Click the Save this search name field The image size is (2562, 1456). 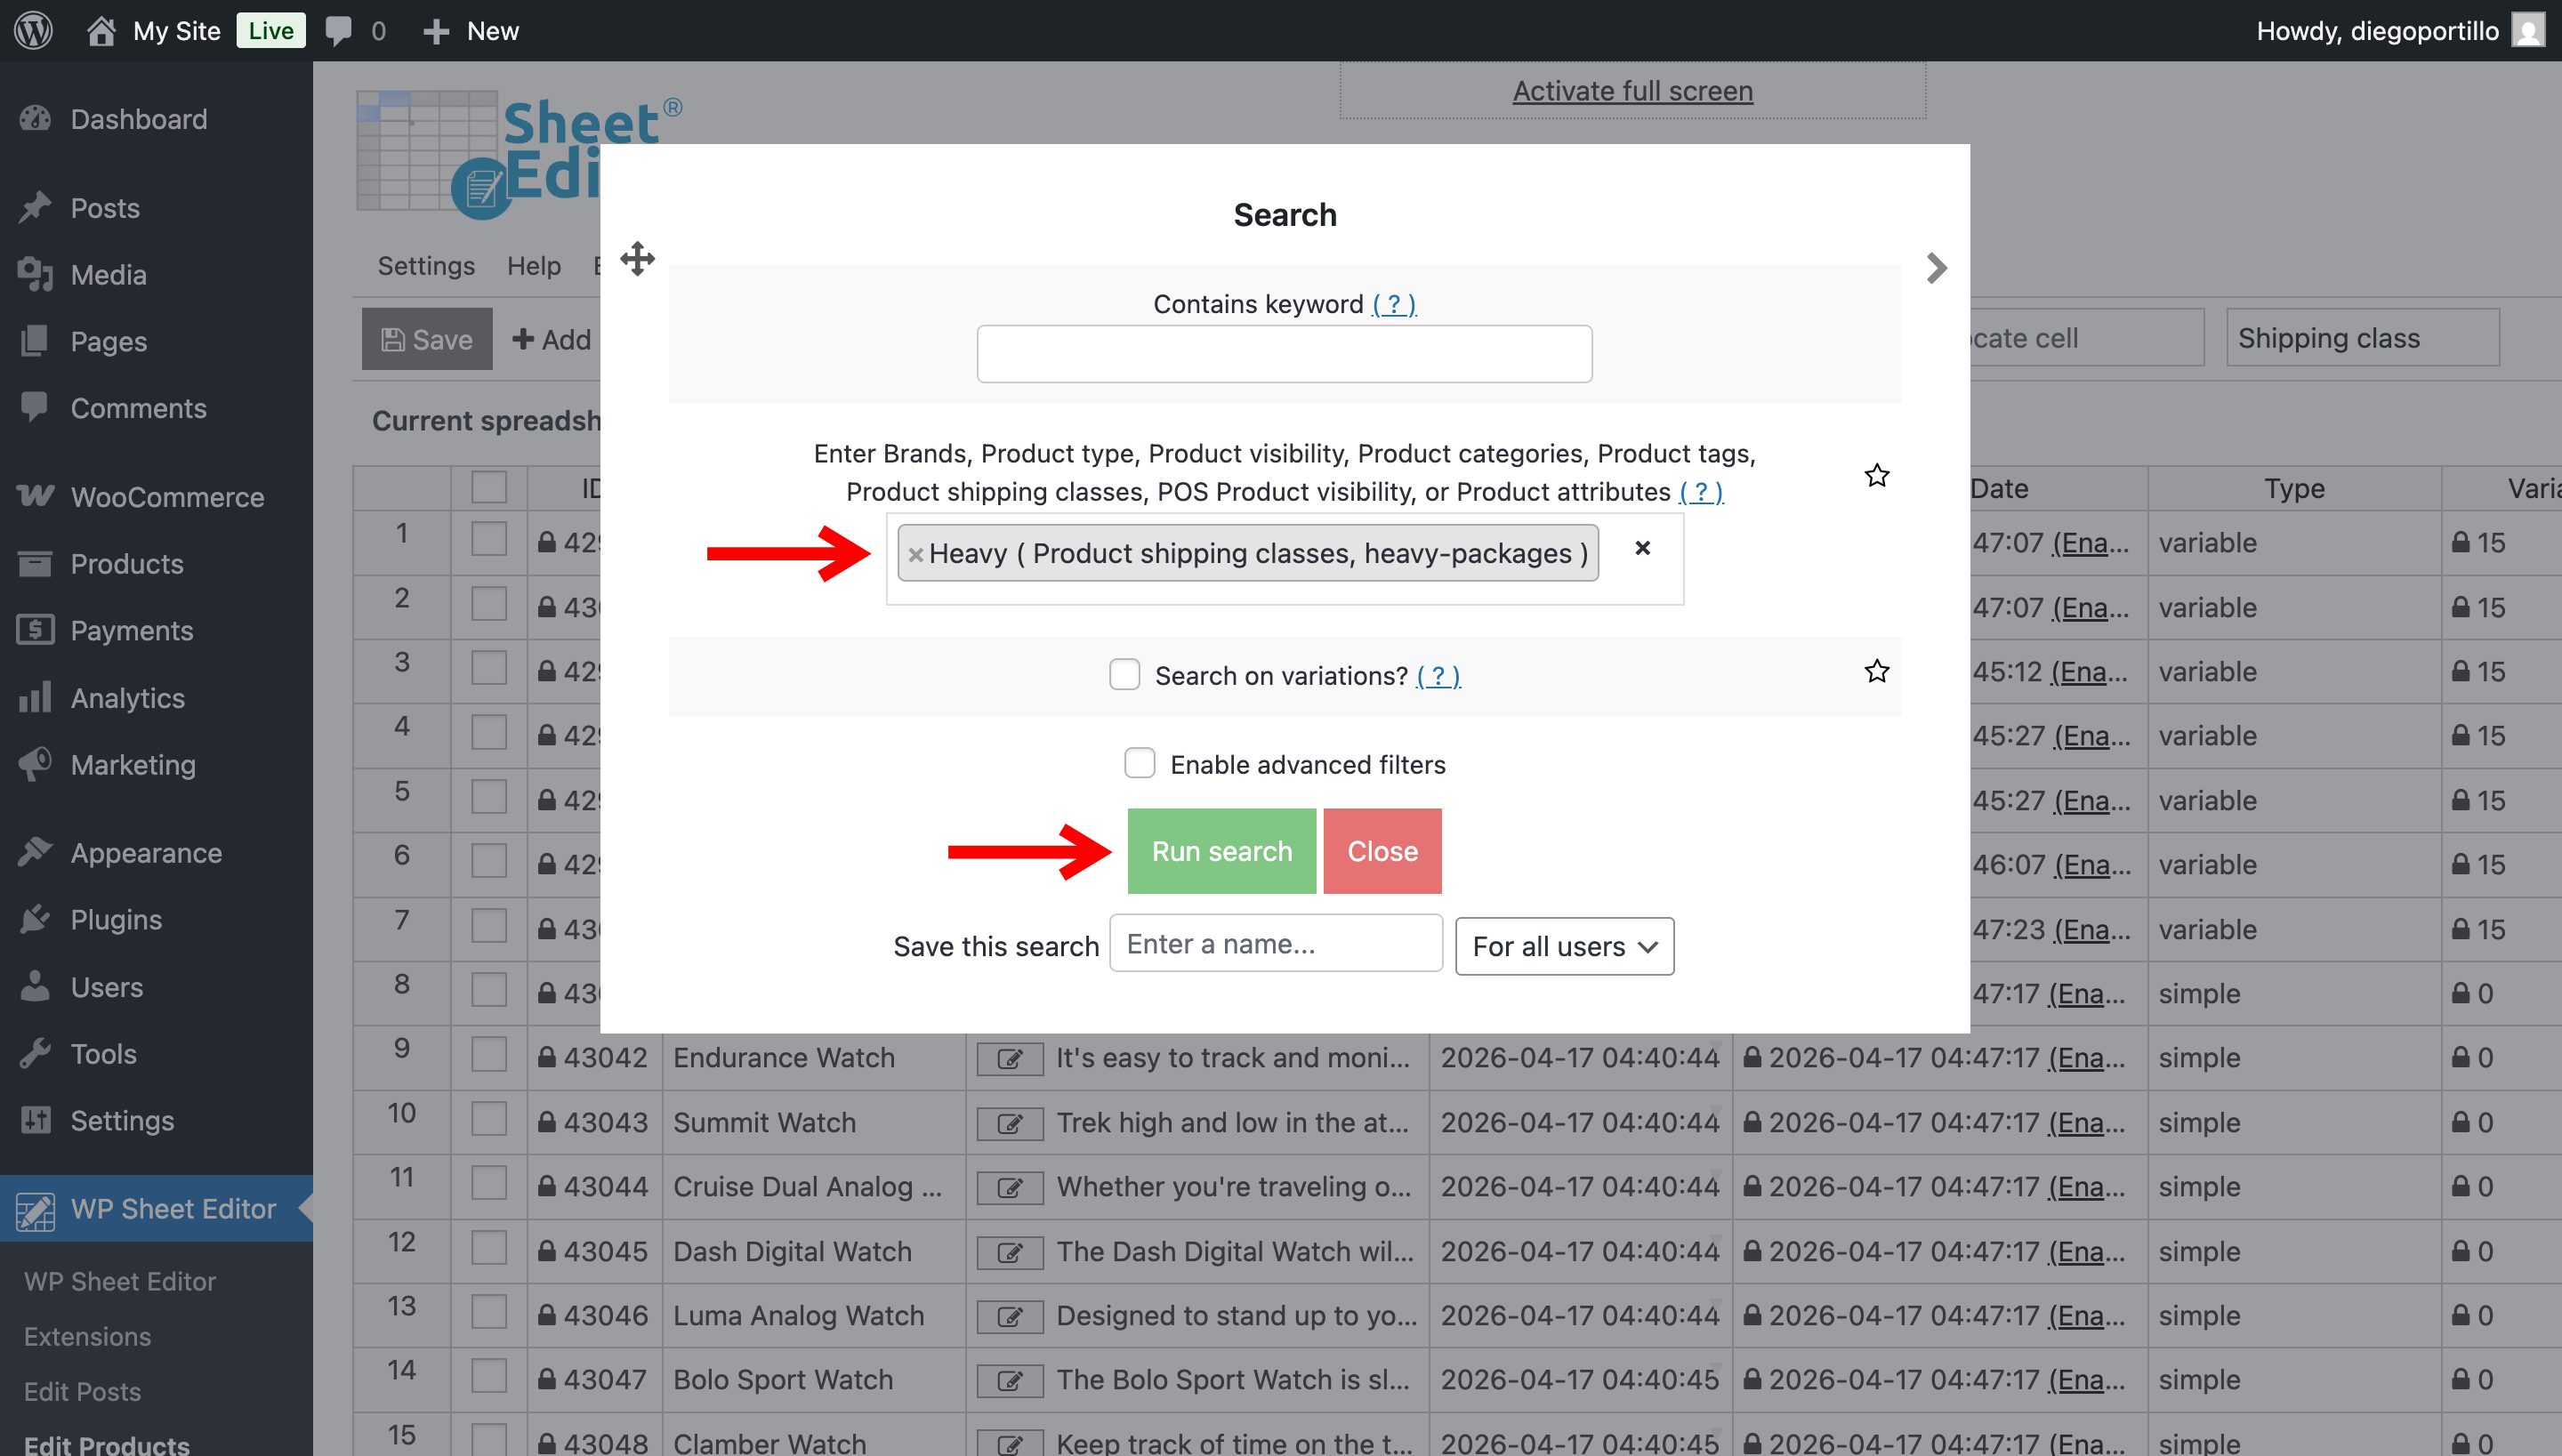point(1275,944)
